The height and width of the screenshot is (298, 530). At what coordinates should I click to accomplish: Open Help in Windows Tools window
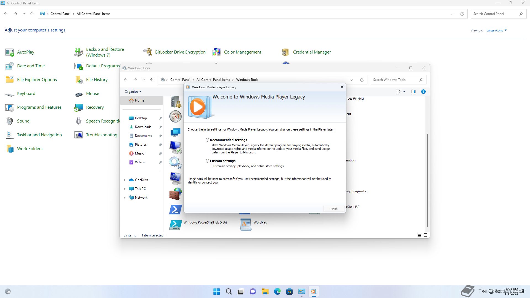(423, 92)
